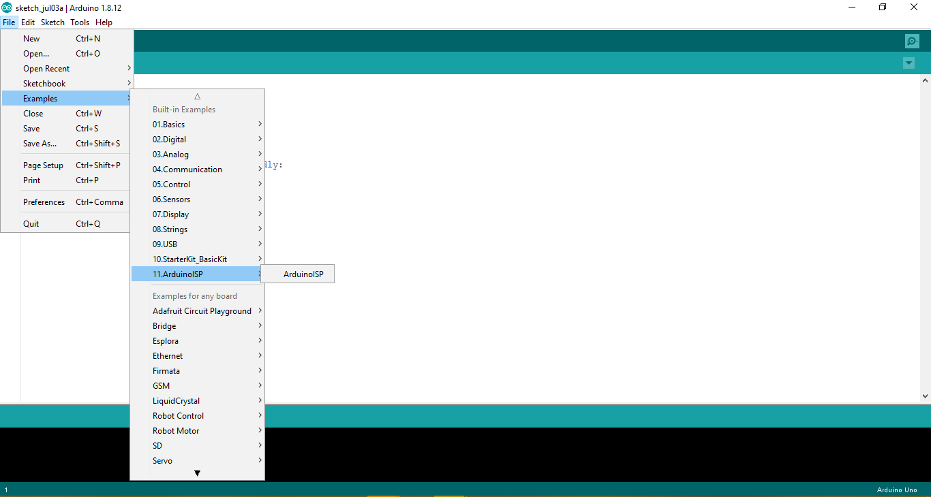
Task: Click line number 1 in status bar
Action: point(6,490)
